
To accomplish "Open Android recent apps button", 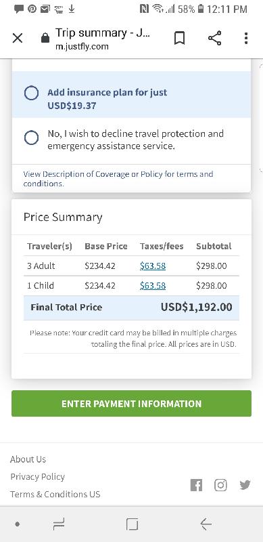I will pos(59,524).
